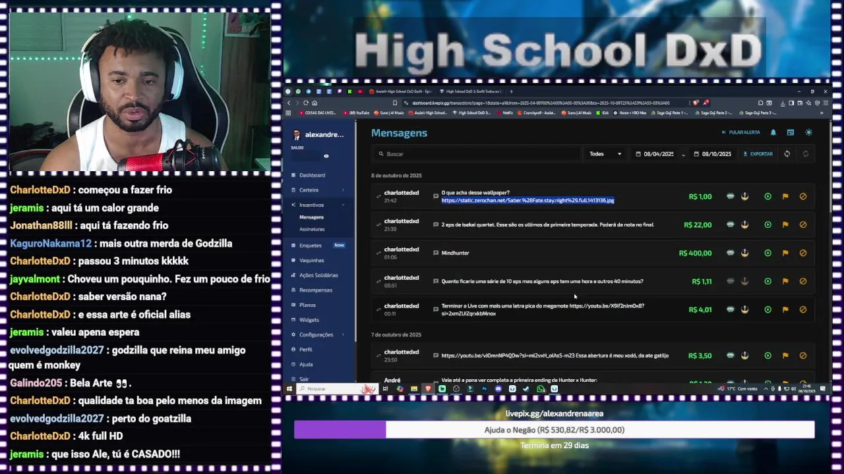Click the robot icon on R$ 400,00 row
The height and width of the screenshot is (474, 844).
coord(730,253)
